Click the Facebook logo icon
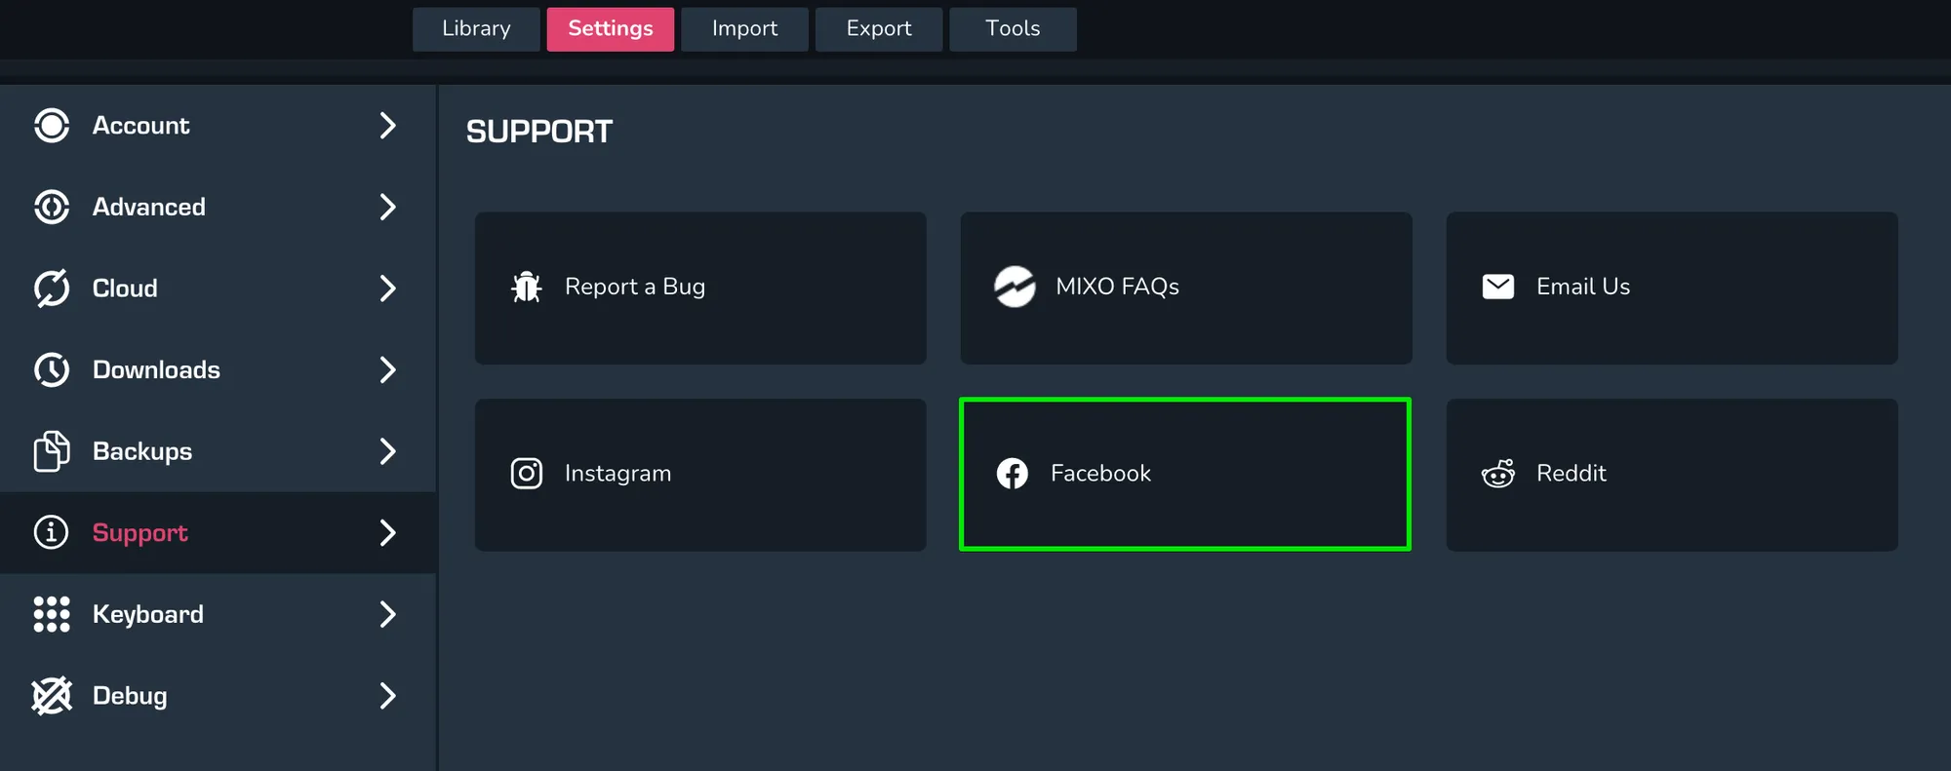Image resolution: width=1951 pixels, height=771 pixels. tap(1013, 474)
